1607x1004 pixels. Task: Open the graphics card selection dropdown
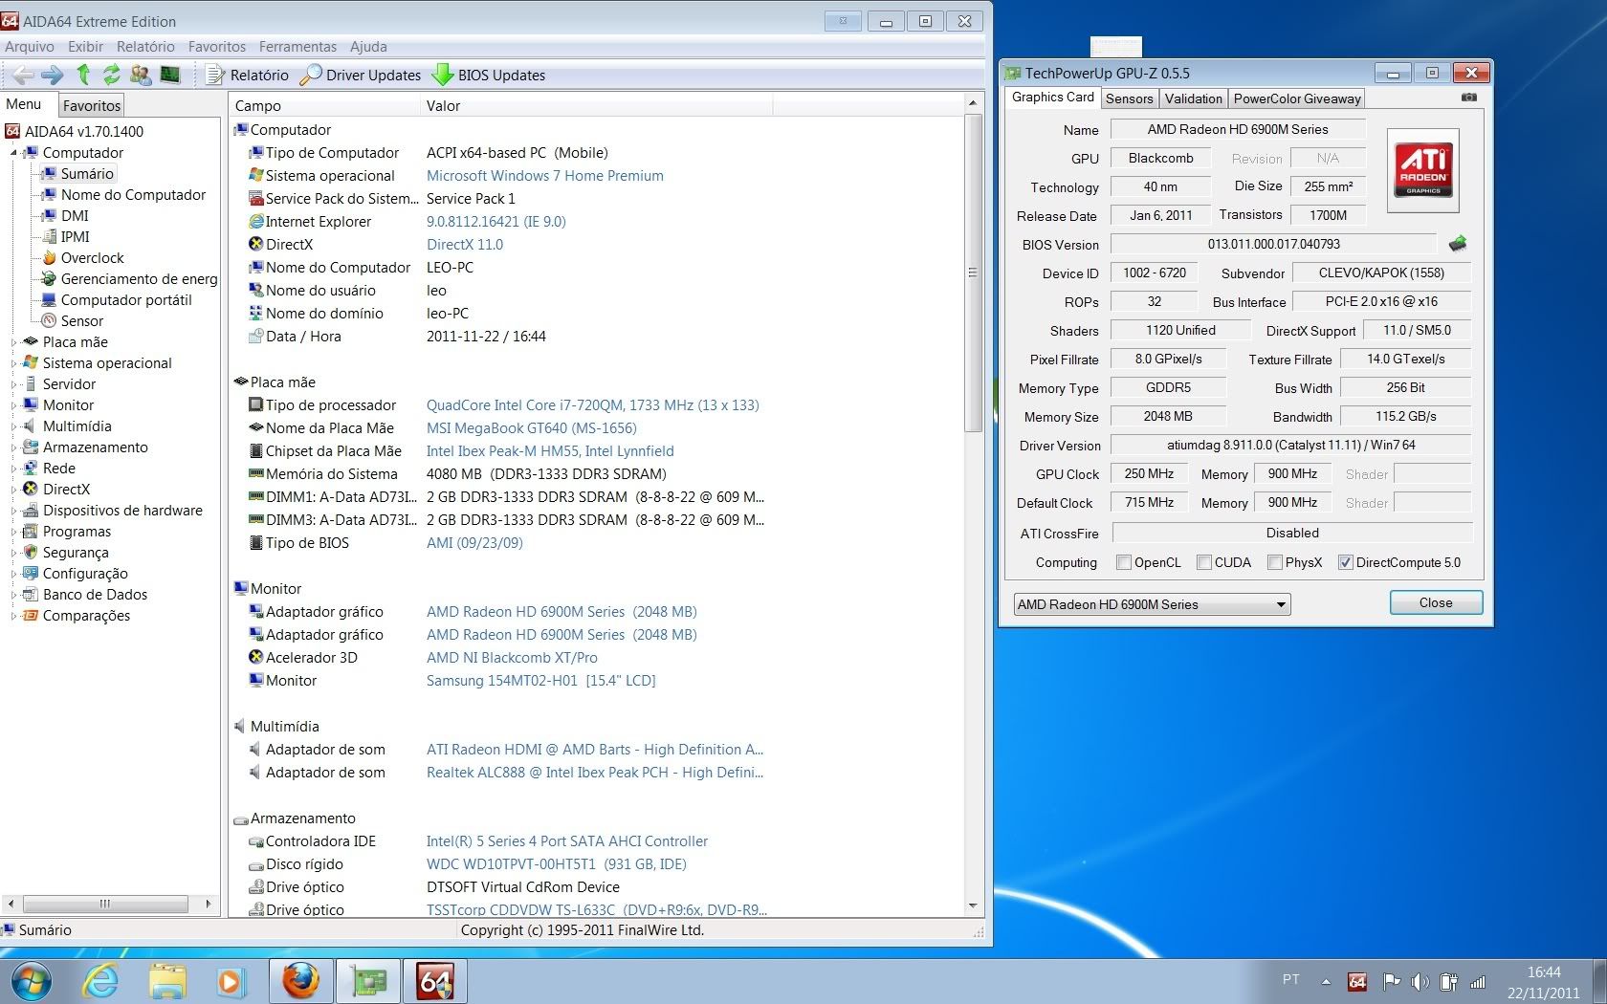(1280, 604)
